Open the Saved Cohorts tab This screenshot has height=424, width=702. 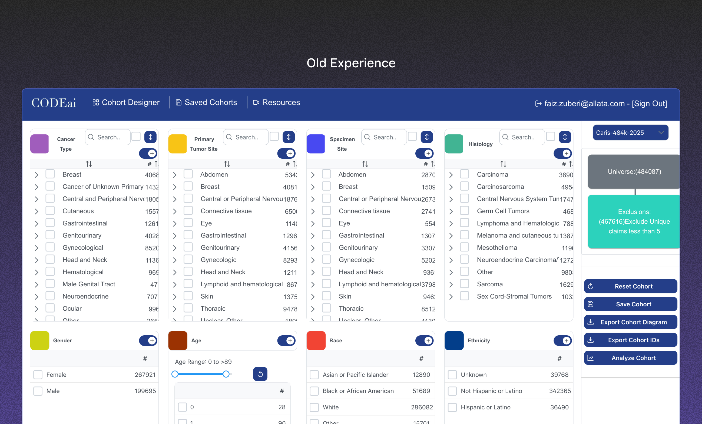tap(206, 102)
